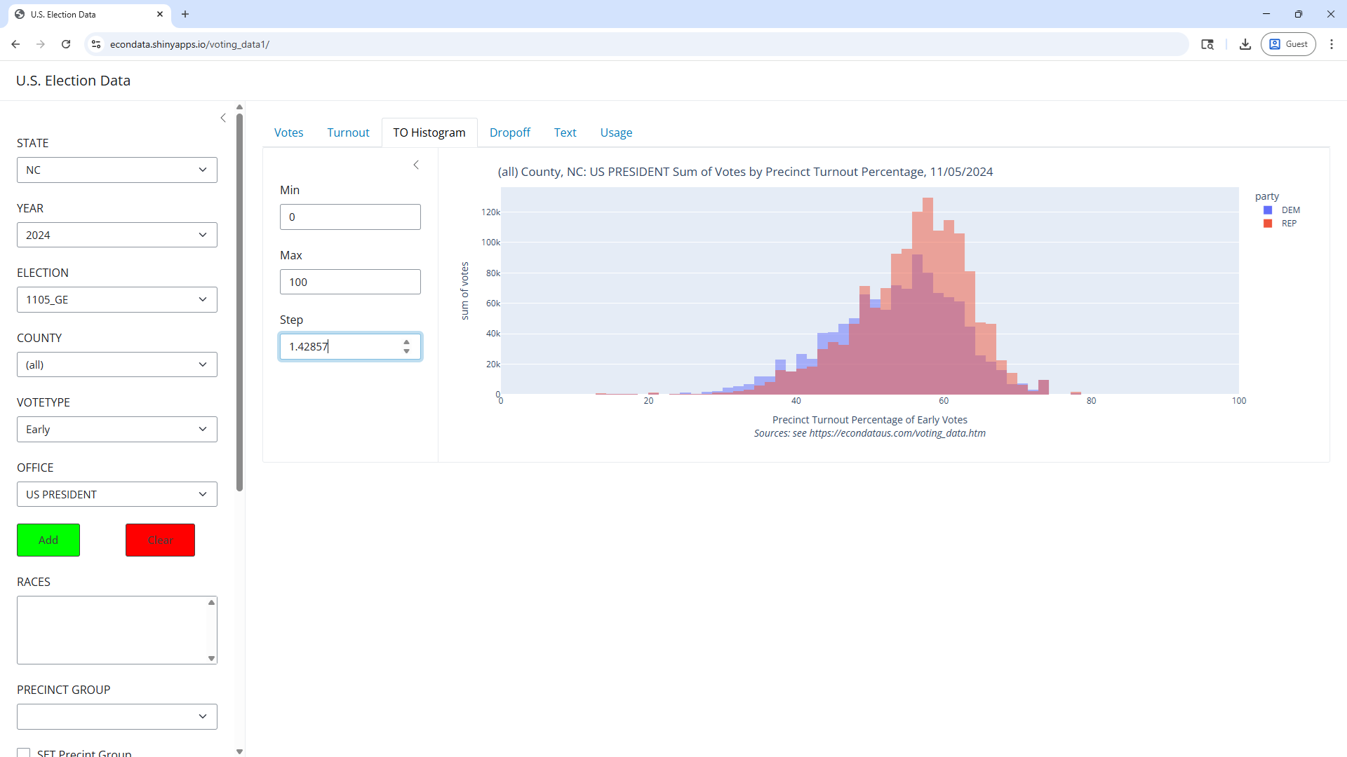The width and height of the screenshot is (1347, 757).
Task: Click the Max input field
Action: 349,282
